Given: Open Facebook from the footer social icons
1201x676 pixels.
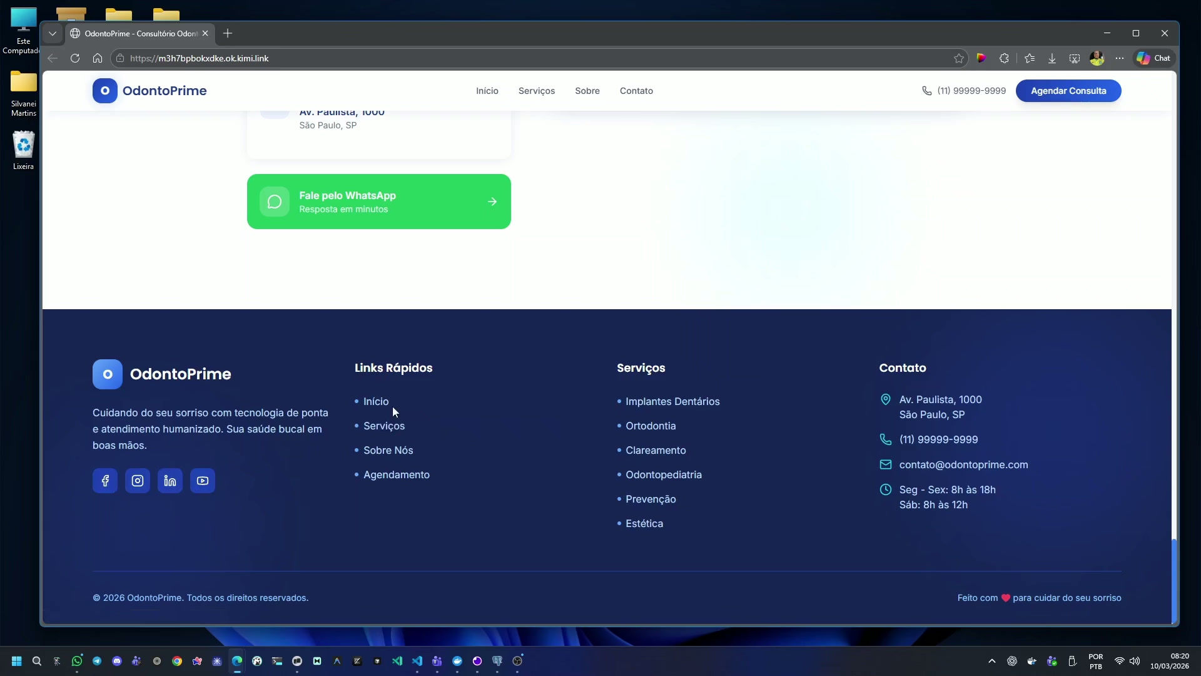Looking at the screenshot, I should coord(104,481).
